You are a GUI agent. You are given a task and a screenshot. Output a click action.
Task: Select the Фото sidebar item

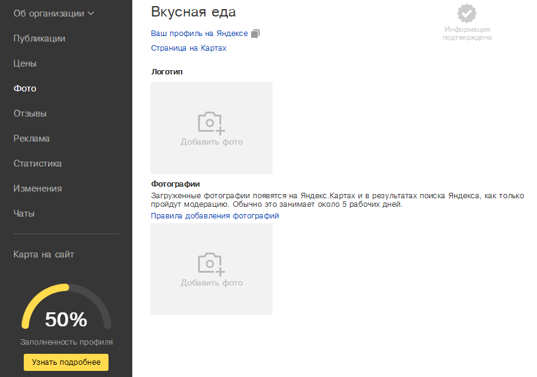coord(25,88)
